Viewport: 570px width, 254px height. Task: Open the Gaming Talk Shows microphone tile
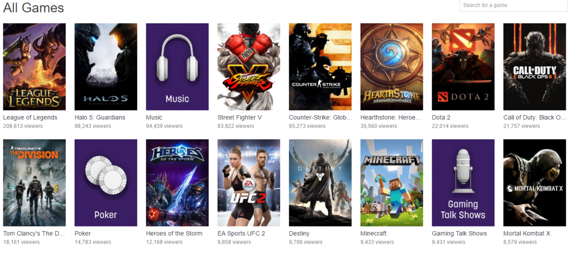point(463,183)
